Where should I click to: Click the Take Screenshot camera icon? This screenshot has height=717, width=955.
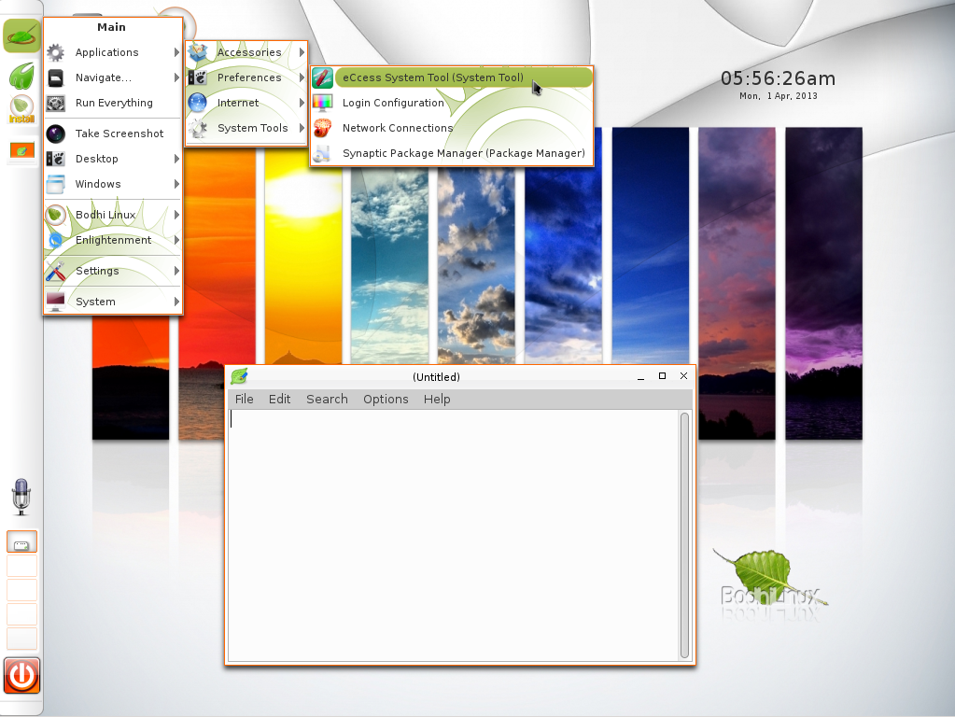click(x=55, y=133)
